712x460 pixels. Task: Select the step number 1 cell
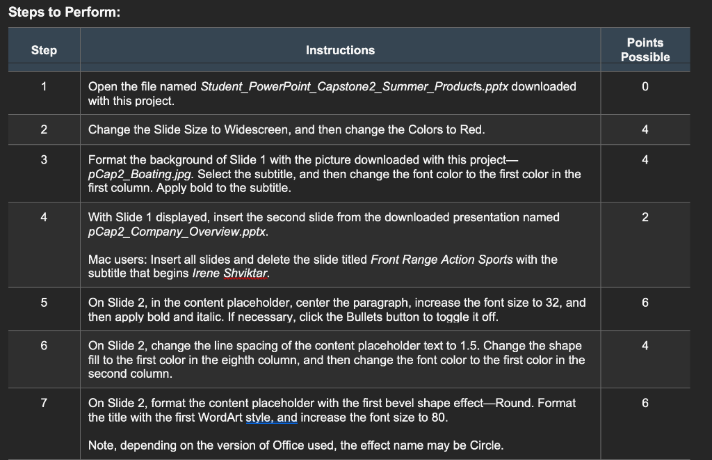click(44, 87)
